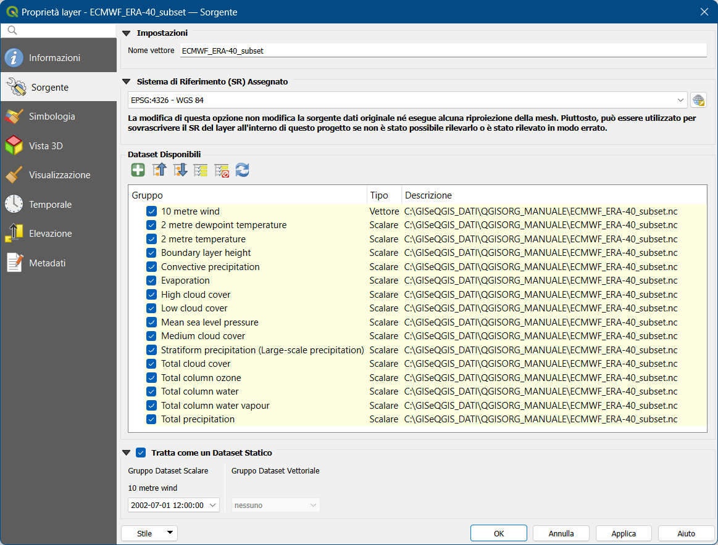Click the search magnifier icon

(x=12, y=30)
